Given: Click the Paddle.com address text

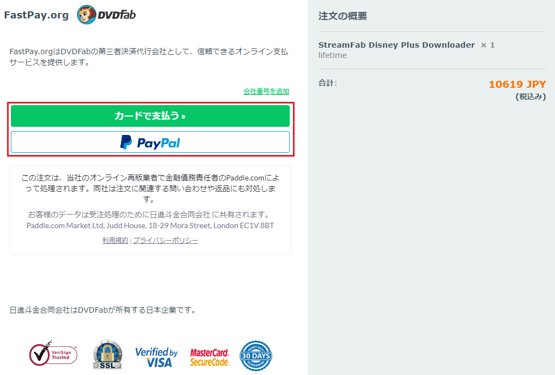Looking at the screenshot, I should click(150, 225).
